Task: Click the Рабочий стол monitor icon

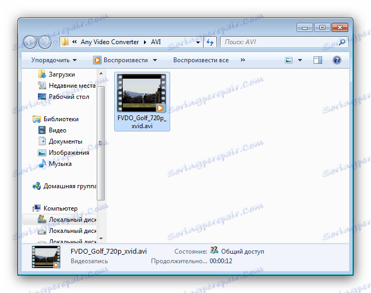Action: pyautogui.click(x=42, y=97)
